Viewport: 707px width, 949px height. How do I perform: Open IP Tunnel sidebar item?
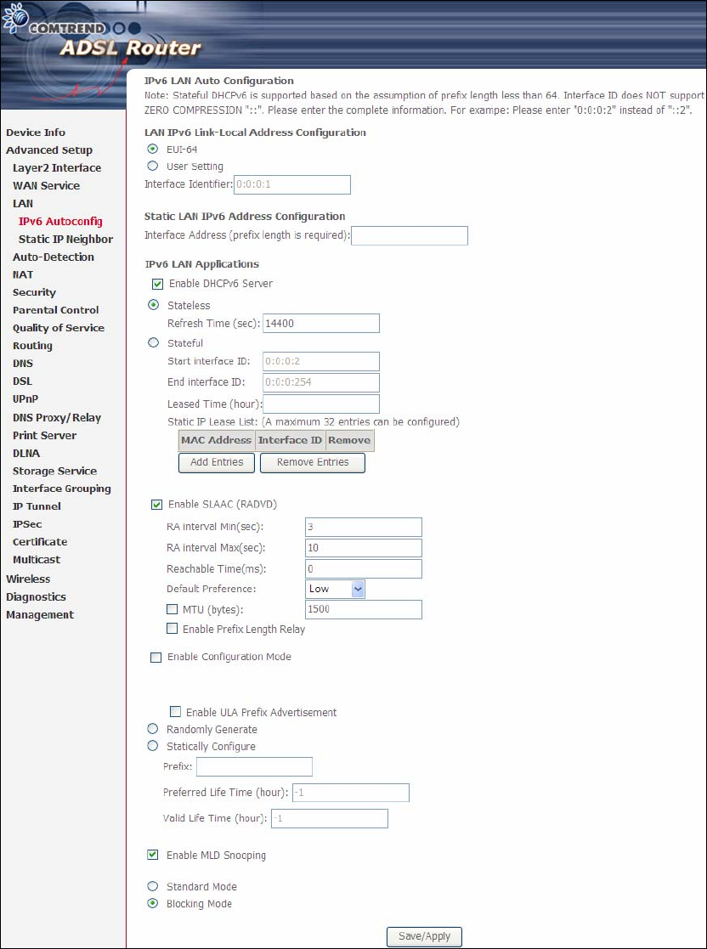[37, 506]
